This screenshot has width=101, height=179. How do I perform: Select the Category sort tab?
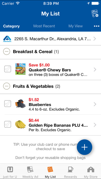click(11, 26)
